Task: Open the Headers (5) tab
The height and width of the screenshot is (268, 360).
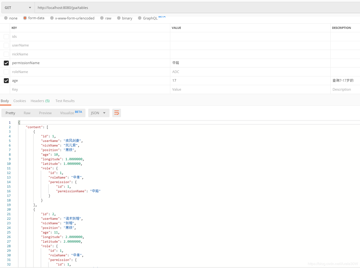Action: coord(40,101)
